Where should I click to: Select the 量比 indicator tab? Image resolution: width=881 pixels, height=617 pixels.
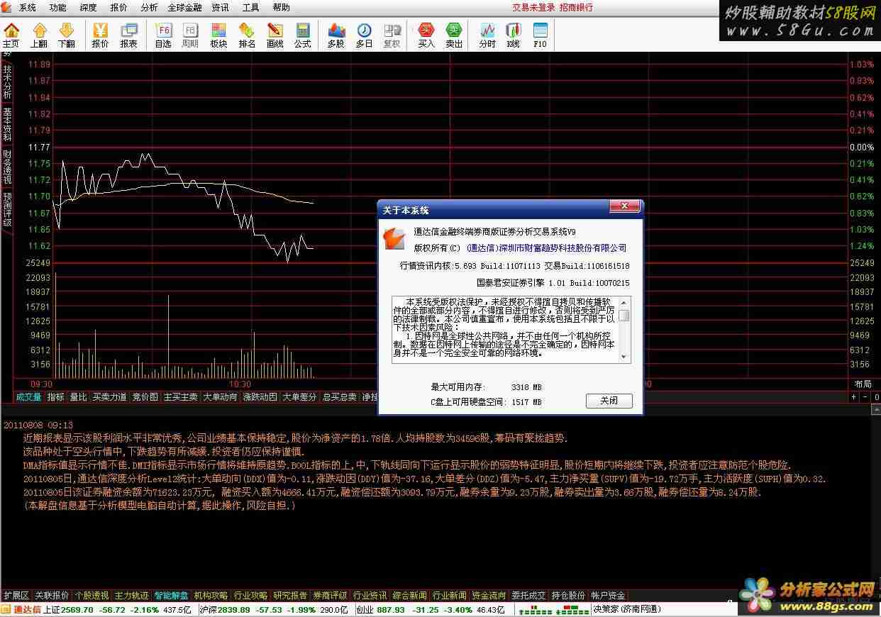pos(78,397)
